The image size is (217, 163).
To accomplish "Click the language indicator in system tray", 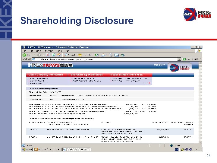I will point(176,149).
